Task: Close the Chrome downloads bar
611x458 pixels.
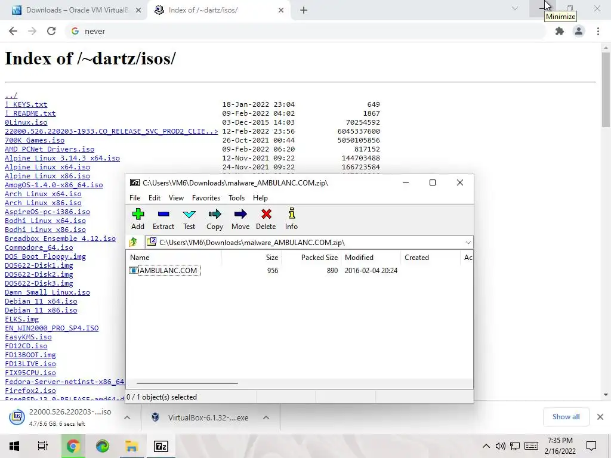Action: (x=600, y=417)
